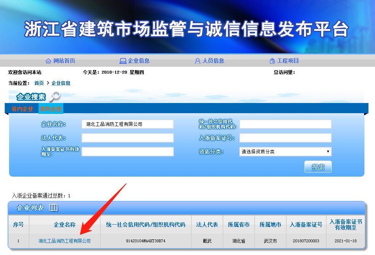Click the magnifying glass next to 企业搜索

click(55, 96)
